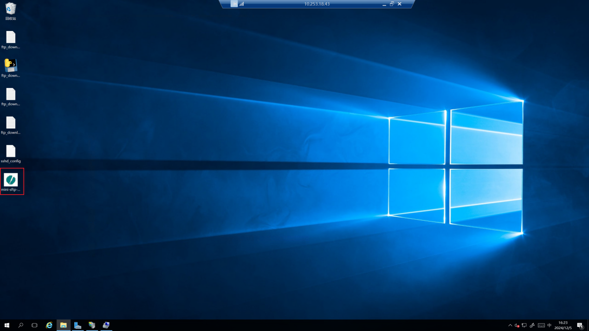Open taskbar app next to File Explorer

78,325
